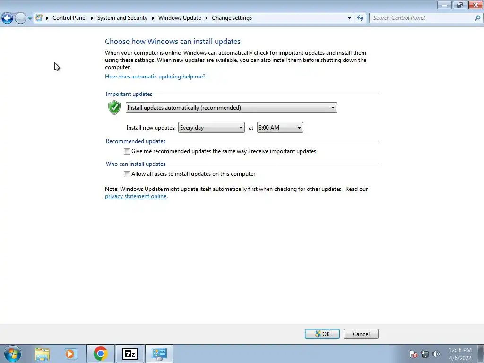Click the greyed Forward arrow button
This screenshot has height=363, width=484.
(20, 18)
